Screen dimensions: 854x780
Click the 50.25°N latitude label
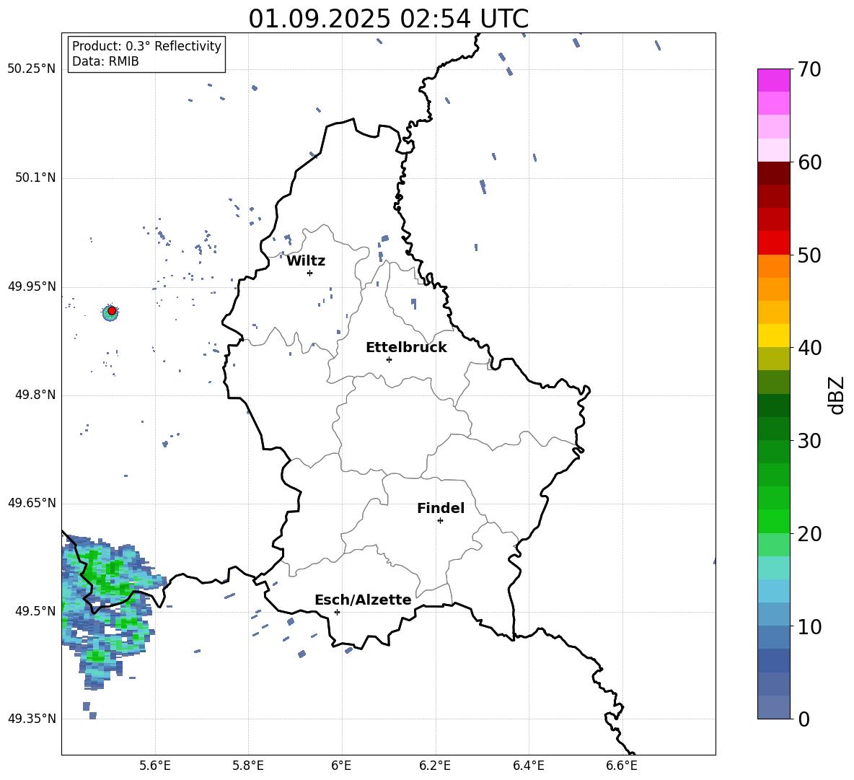click(32, 69)
